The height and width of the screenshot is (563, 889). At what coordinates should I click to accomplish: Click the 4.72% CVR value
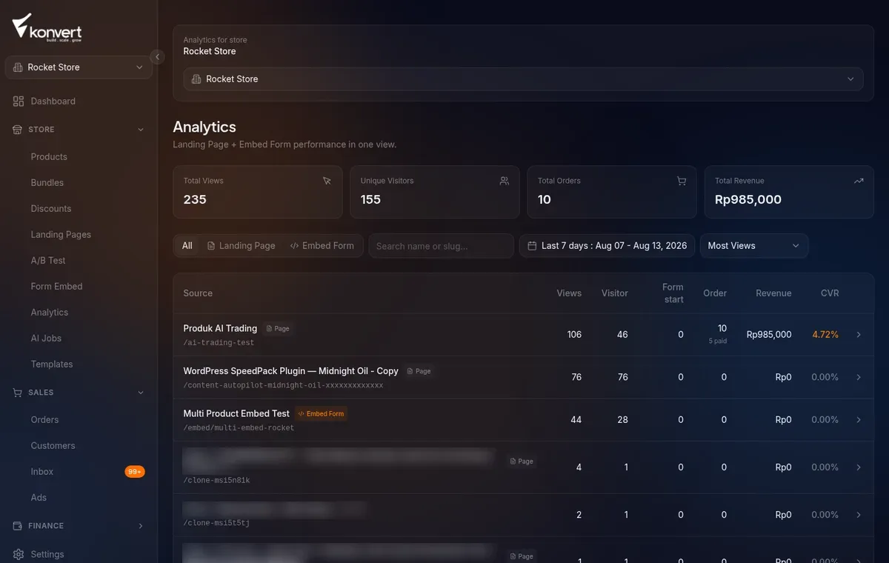[825, 335]
